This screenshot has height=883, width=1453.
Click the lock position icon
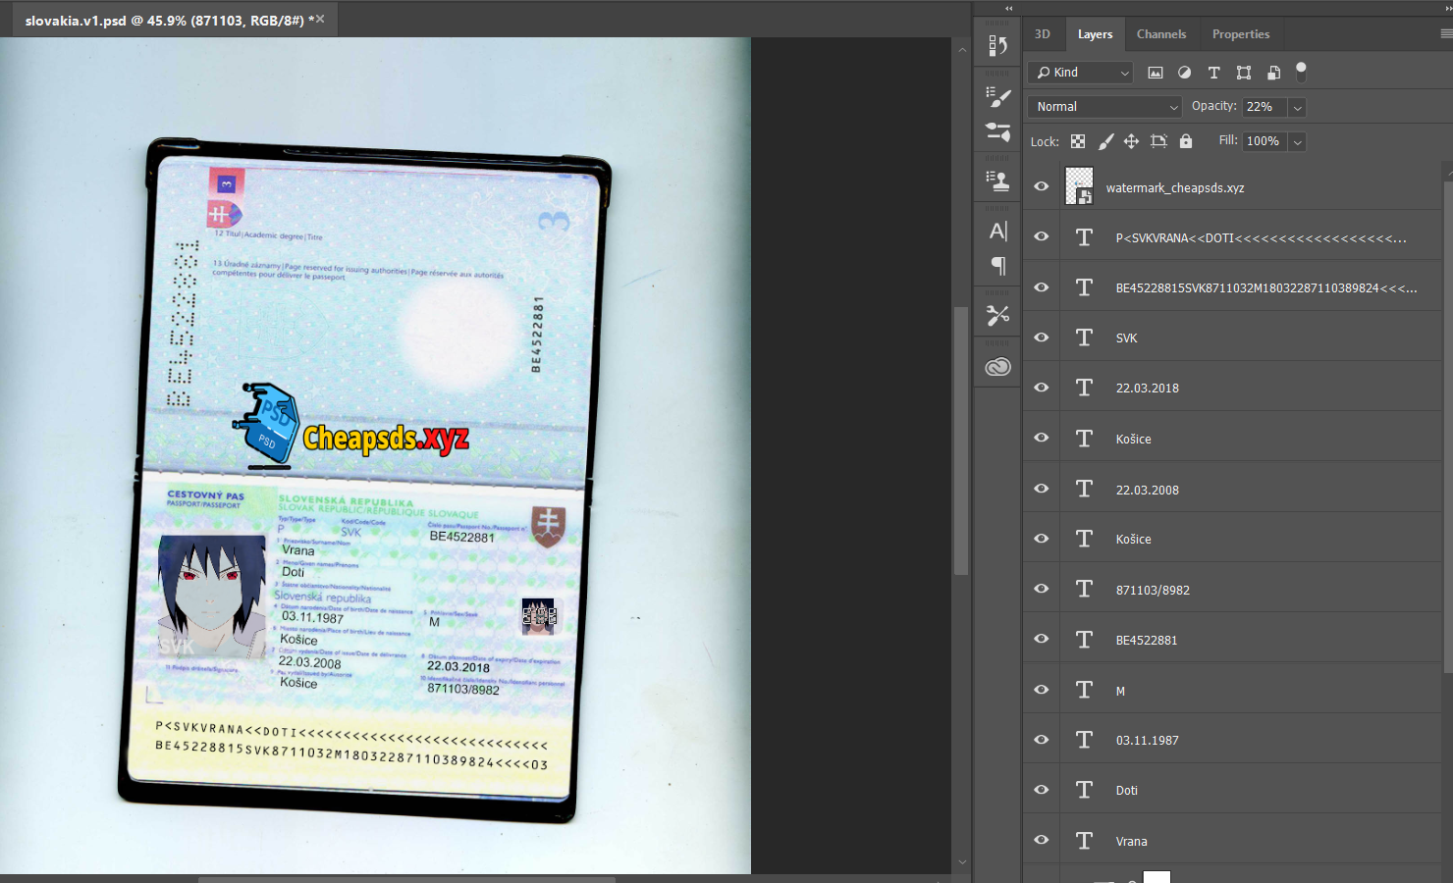pyautogui.click(x=1131, y=141)
